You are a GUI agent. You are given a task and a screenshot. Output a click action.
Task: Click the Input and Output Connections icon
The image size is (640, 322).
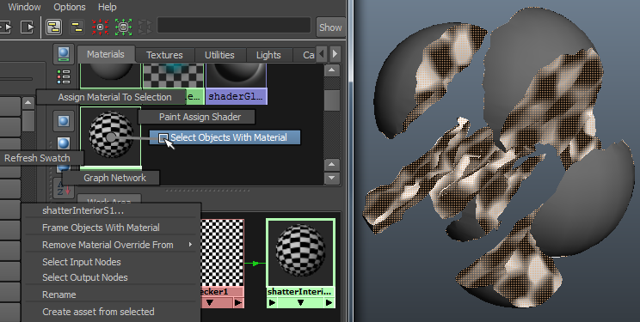click(7, 27)
